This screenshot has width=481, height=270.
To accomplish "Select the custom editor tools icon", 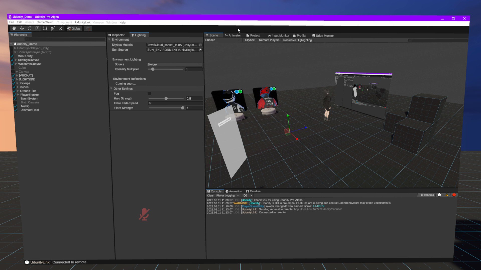I will [x=61, y=28].
